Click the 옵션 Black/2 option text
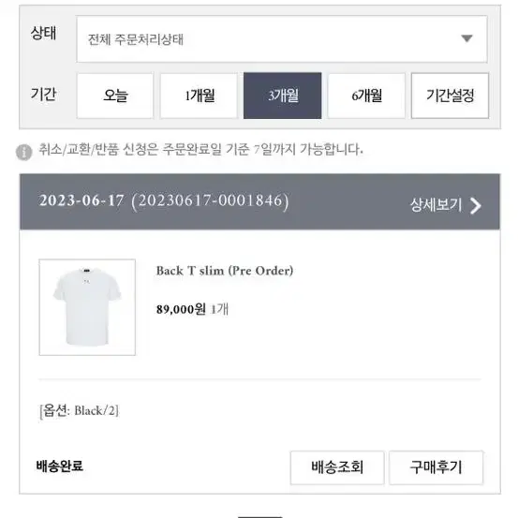518x518 pixels. tap(79, 411)
